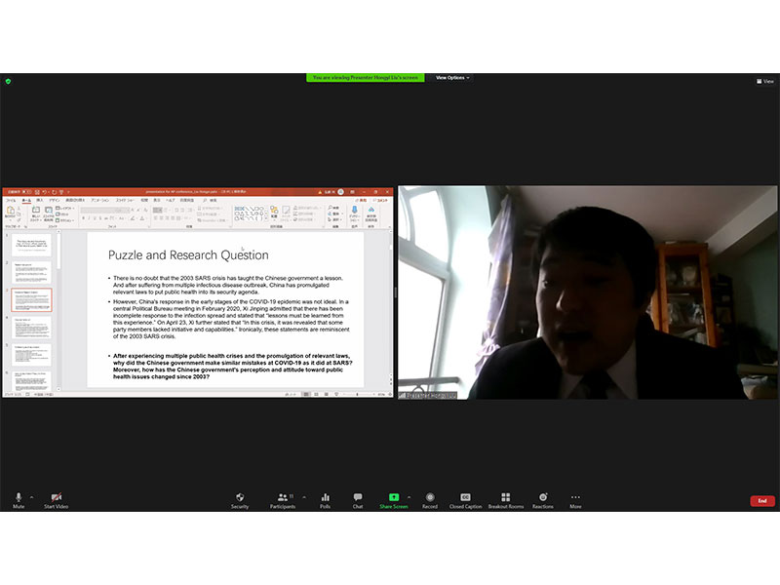Open the Security options icon
The image size is (780, 585).
point(240,498)
